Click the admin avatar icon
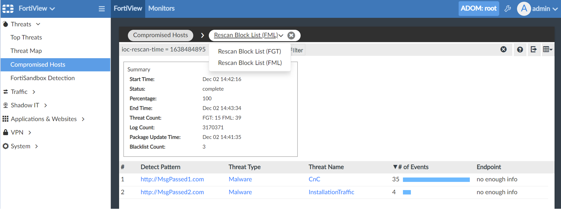This screenshot has width=561, height=210. point(524,9)
